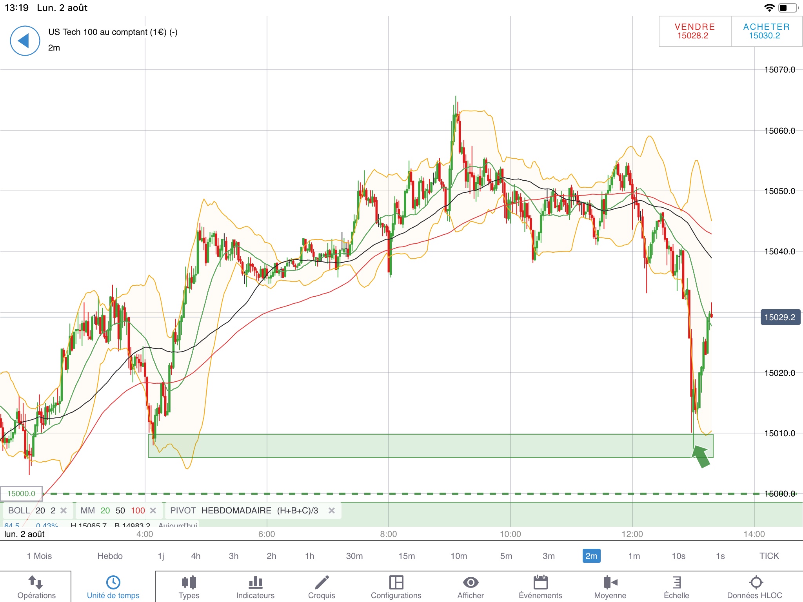The image size is (803, 602).
Task: Toggle Données HLOC crosshair
Action: click(x=755, y=587)
